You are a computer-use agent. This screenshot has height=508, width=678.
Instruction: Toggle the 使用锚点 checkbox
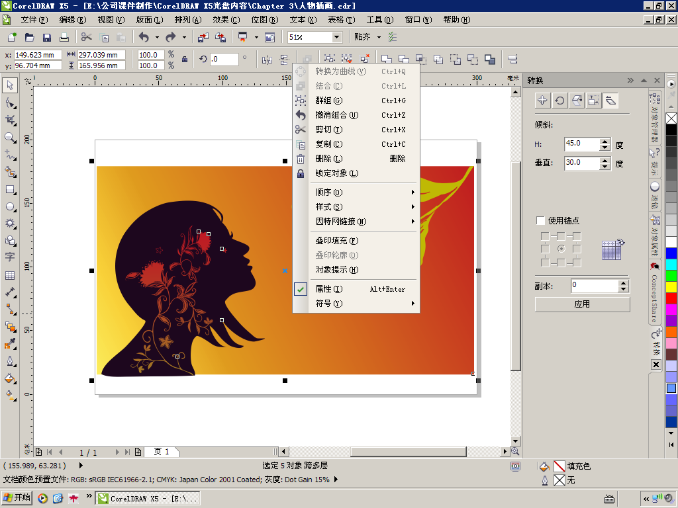click(x=540, y=221)
